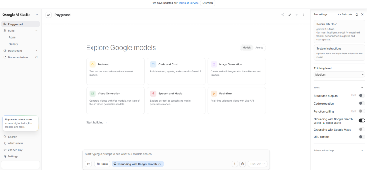This screenshot has width=367, height=170.
Task: Click the Search magnifier icon in sidebar
Action: point(5,137)
